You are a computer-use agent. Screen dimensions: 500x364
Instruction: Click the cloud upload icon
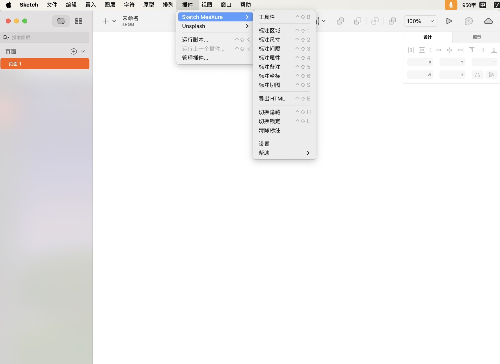click(x=488, y=21)
